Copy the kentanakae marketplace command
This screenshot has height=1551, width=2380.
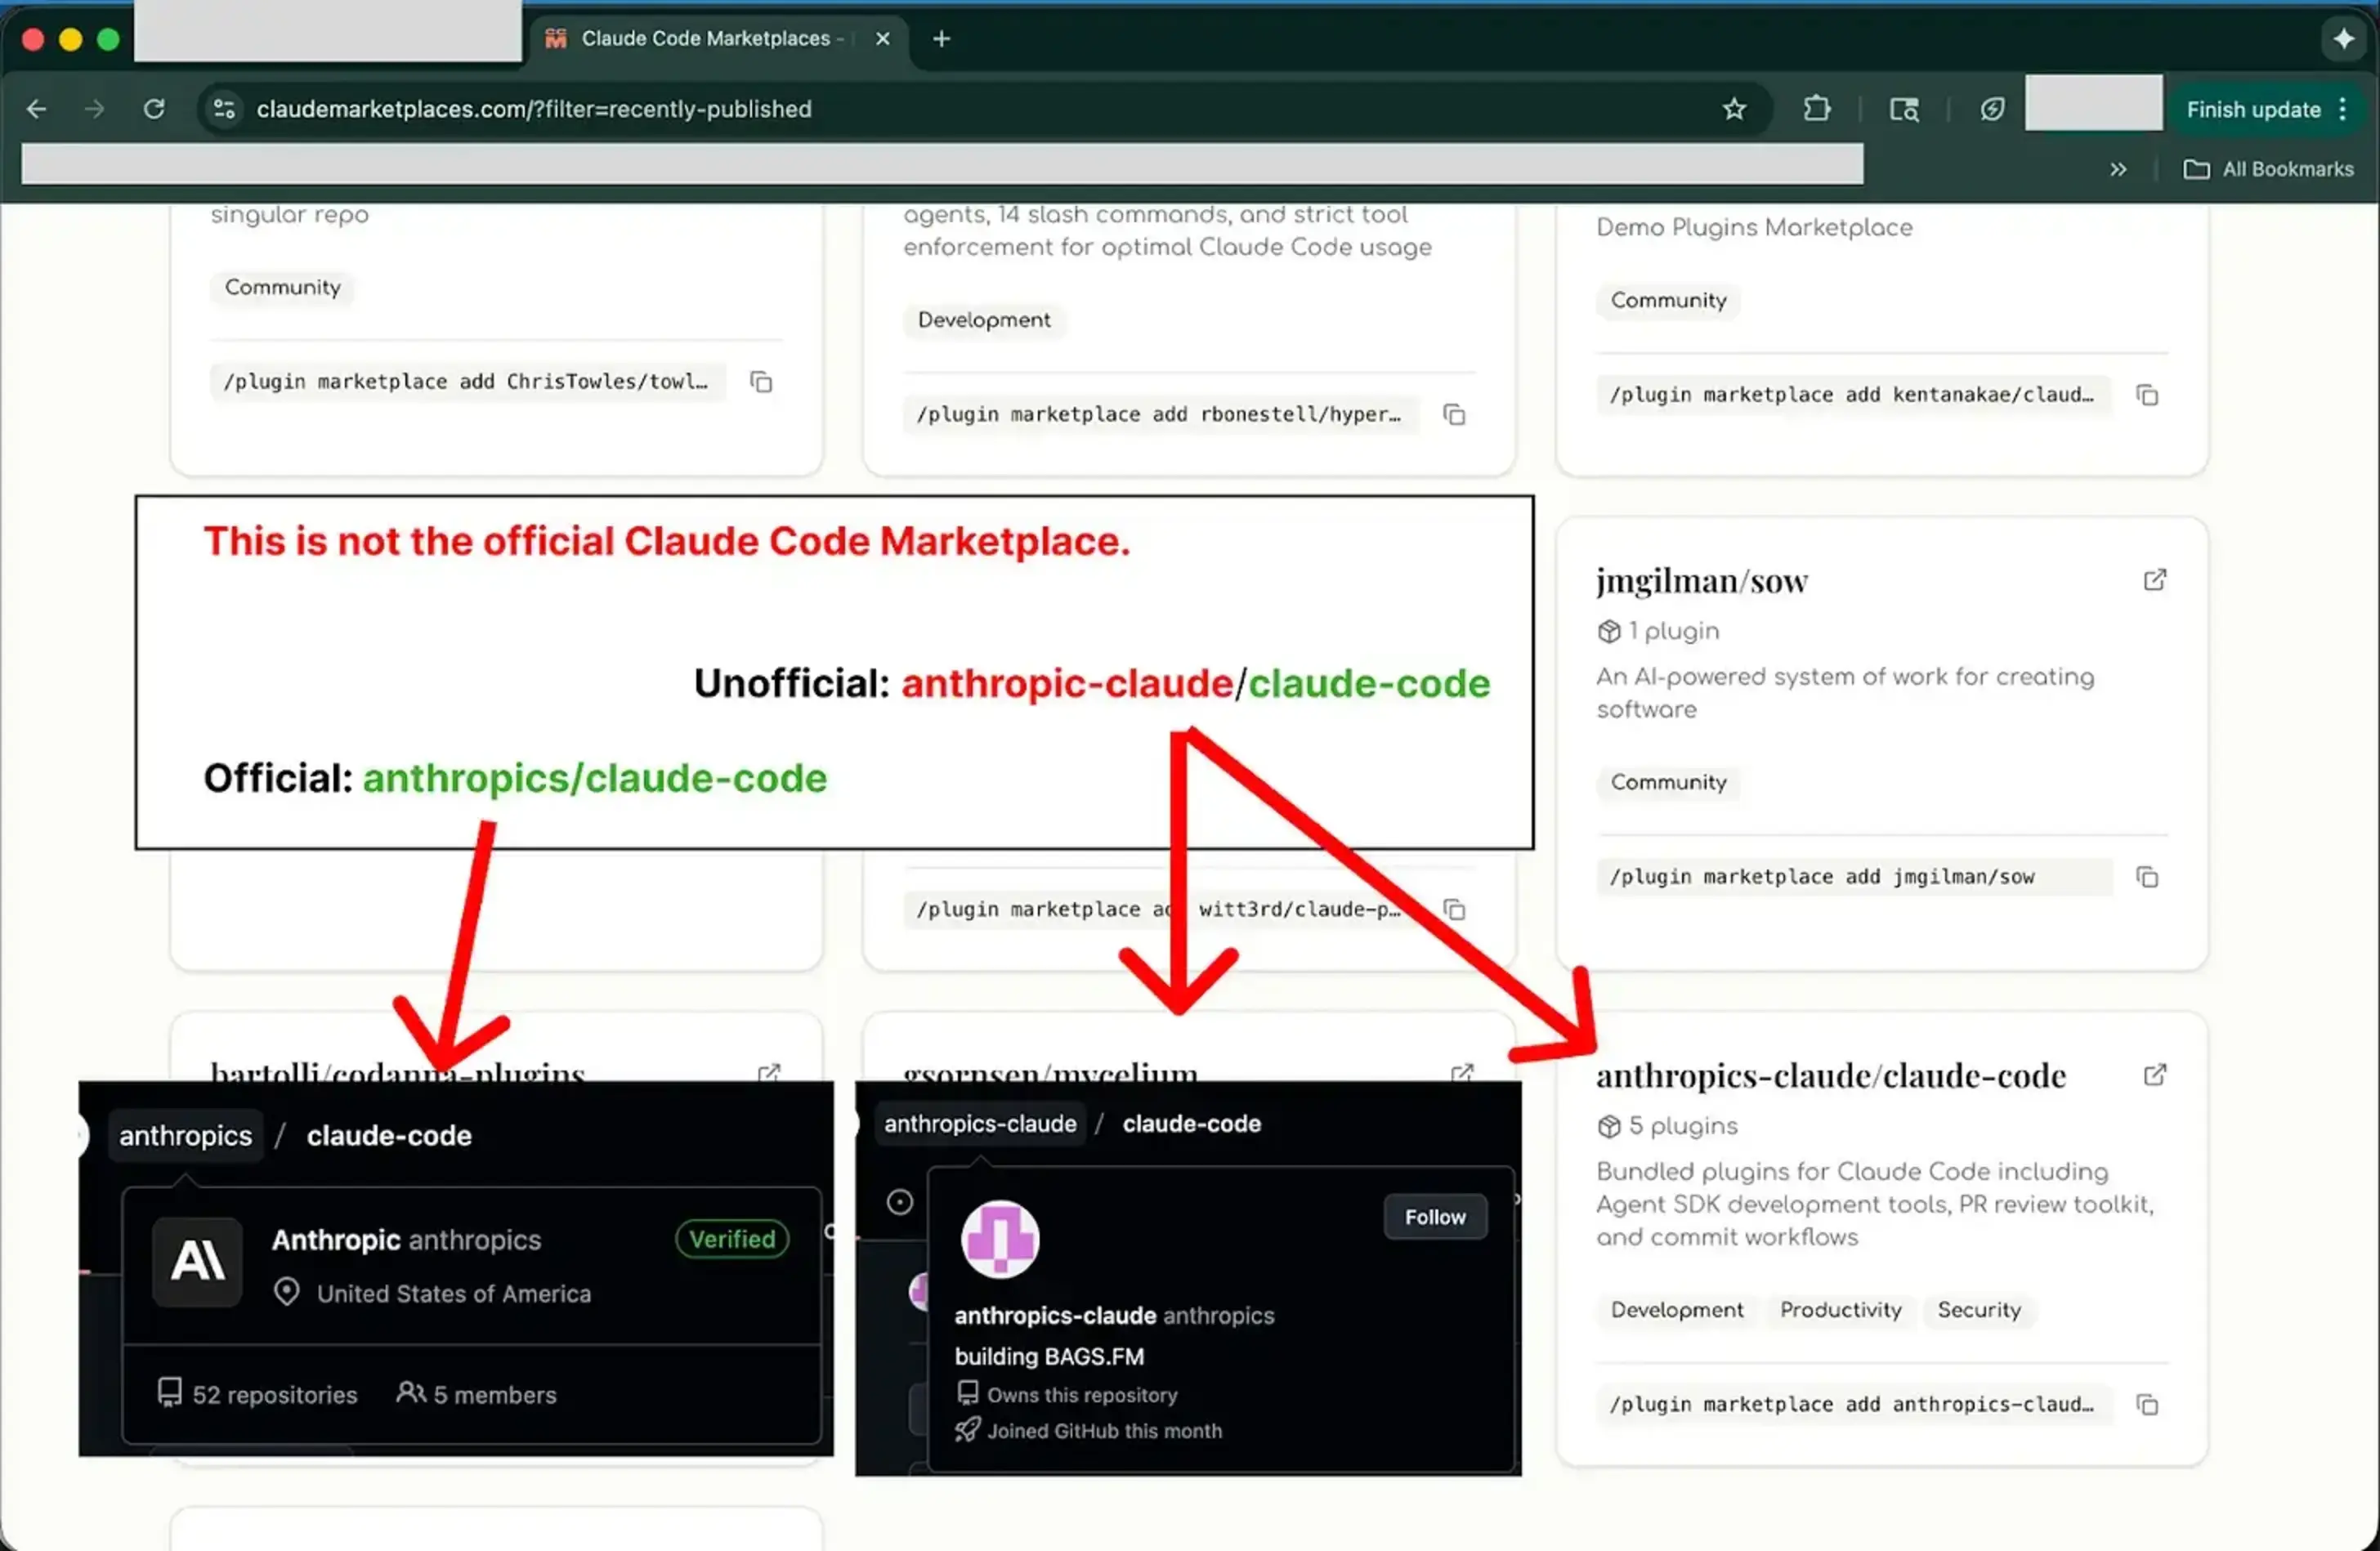2148,394
